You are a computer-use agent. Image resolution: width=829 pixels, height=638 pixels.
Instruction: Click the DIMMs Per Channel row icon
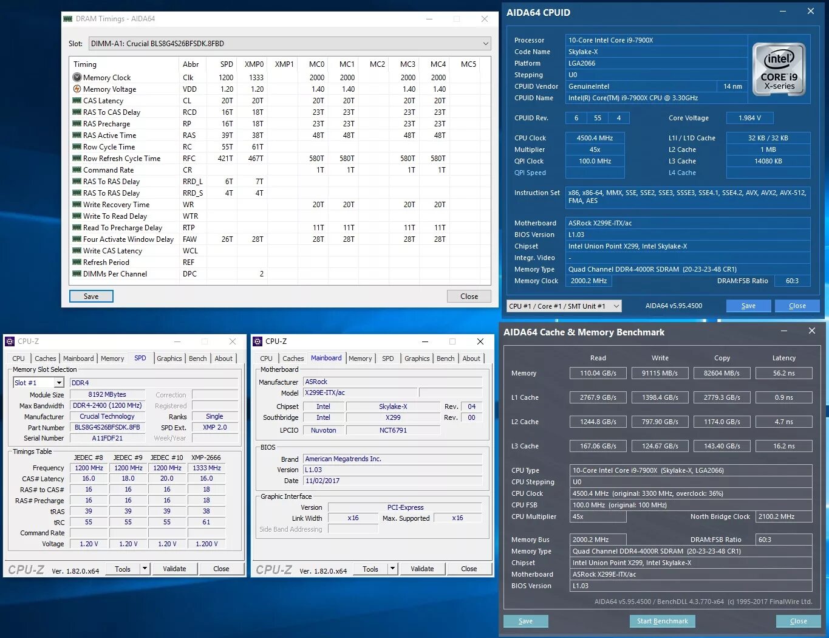tap(77, 274)
